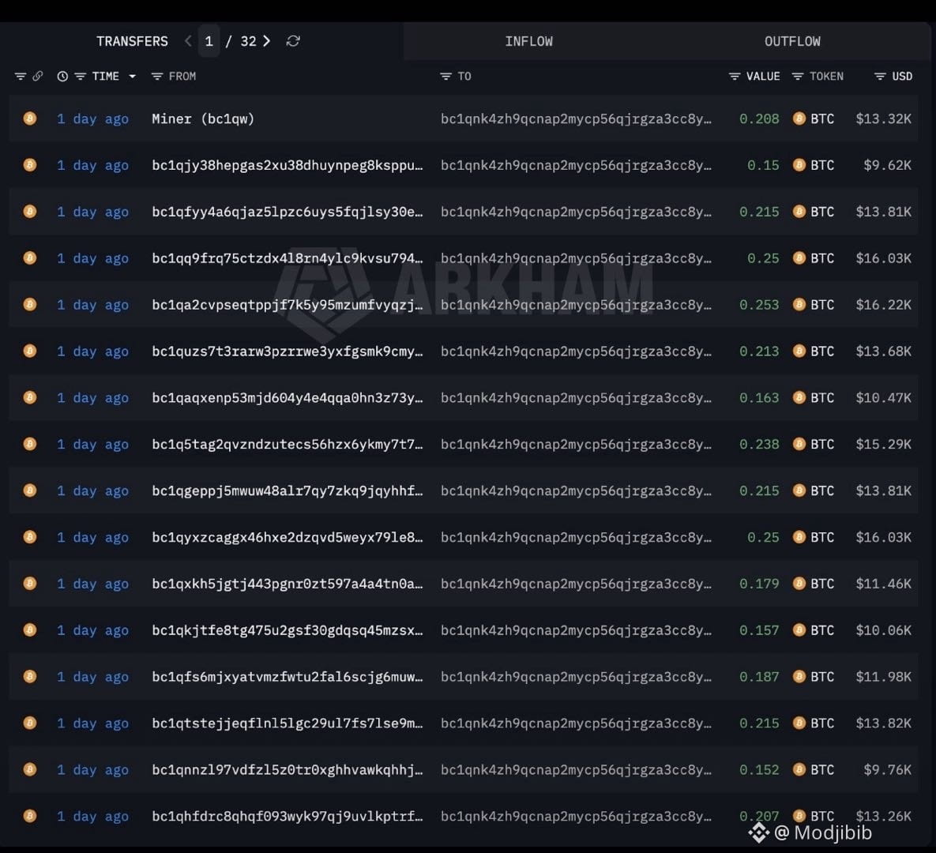Expand the TIME sort dropdown caret
The height and width of the screenshot is (853, 936).
point(132,77)
